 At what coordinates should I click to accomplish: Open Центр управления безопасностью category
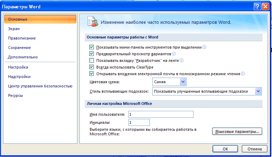click(x=40, y=86)
